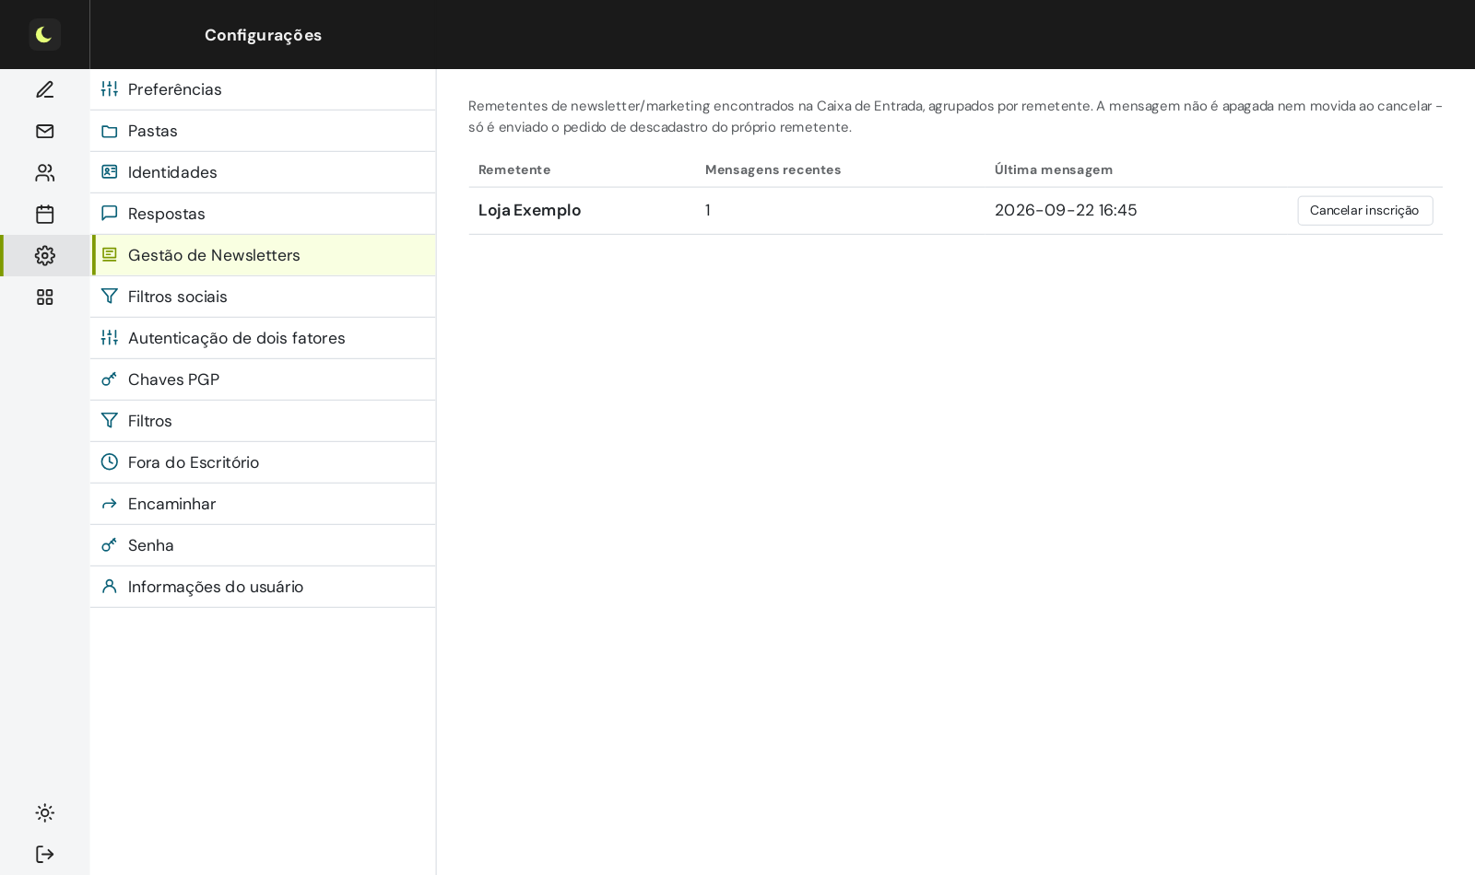Viewport: 1475px width, 875px height.
Task: Click the person icon beside Informações do usuário
Action: (x=110, y=587)
